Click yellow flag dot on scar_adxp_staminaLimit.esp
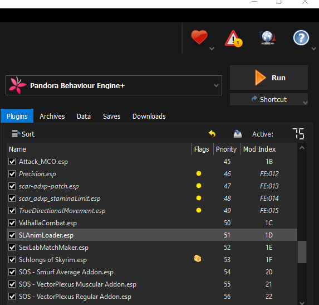The height and width of the screenshot is (305, 319). (199, 198)
